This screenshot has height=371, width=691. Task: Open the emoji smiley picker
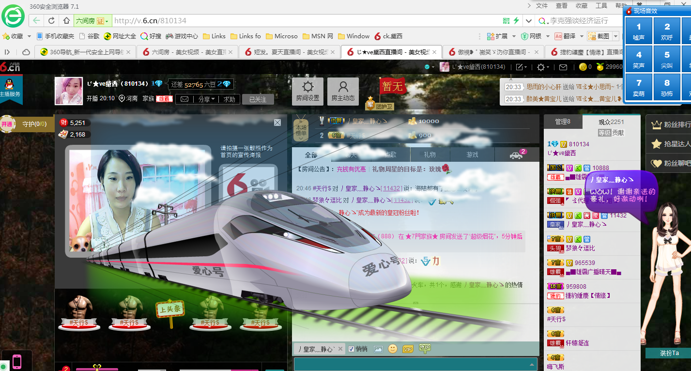point(393,349)
